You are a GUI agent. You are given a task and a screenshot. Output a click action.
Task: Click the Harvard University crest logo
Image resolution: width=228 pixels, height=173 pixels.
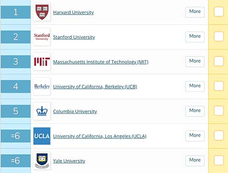tap(42, 12)
